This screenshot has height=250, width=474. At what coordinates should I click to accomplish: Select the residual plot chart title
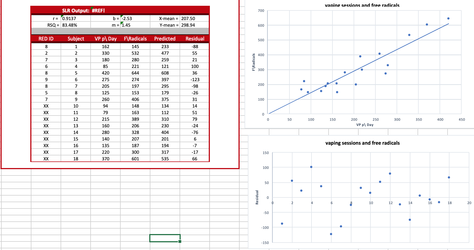pyautogui.click(x=362, y=143)
